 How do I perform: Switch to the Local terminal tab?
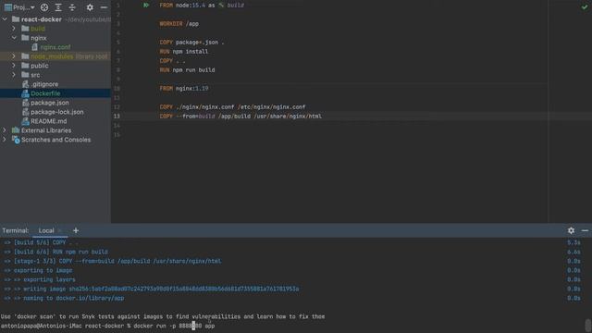coord(46,230)
